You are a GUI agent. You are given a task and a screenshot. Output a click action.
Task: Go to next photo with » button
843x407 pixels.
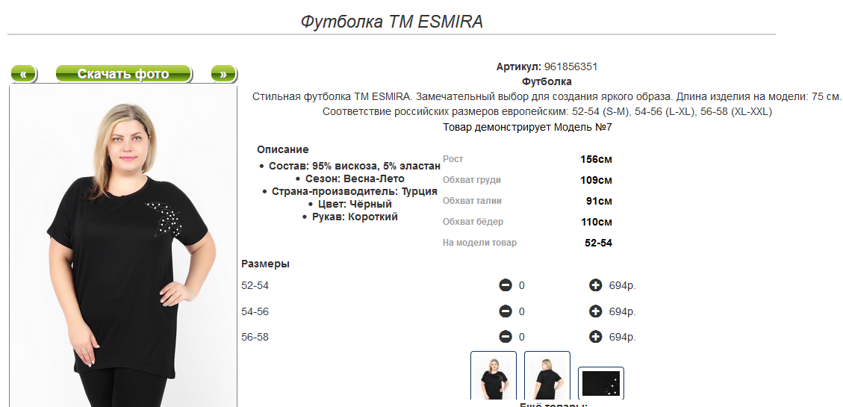click(223, 74)
